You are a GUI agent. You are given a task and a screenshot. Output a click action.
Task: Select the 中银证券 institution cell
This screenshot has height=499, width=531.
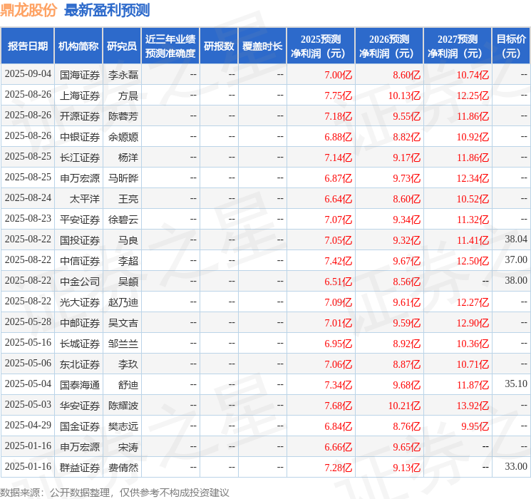point(80,137)
